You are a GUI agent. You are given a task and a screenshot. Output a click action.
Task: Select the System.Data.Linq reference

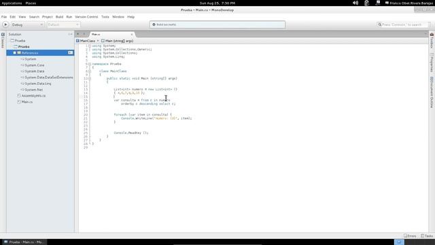tap(38, 83)
